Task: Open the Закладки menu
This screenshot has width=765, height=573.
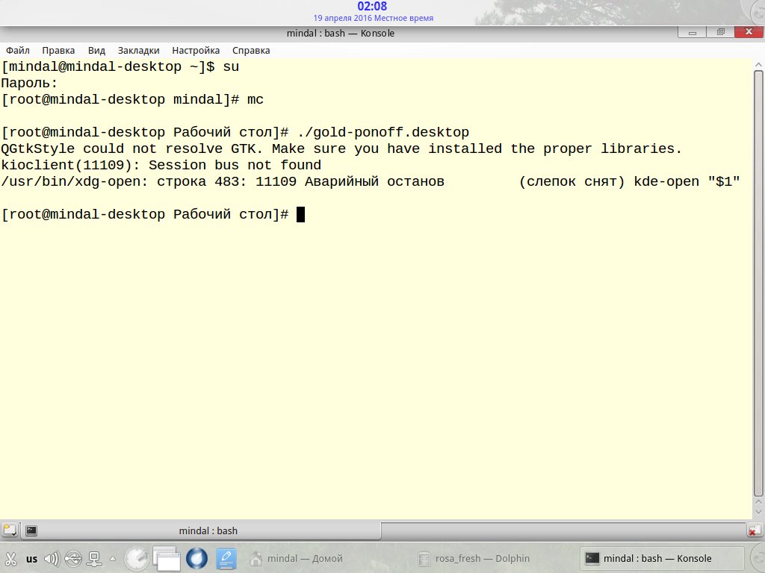Action: tap(138, 50)
